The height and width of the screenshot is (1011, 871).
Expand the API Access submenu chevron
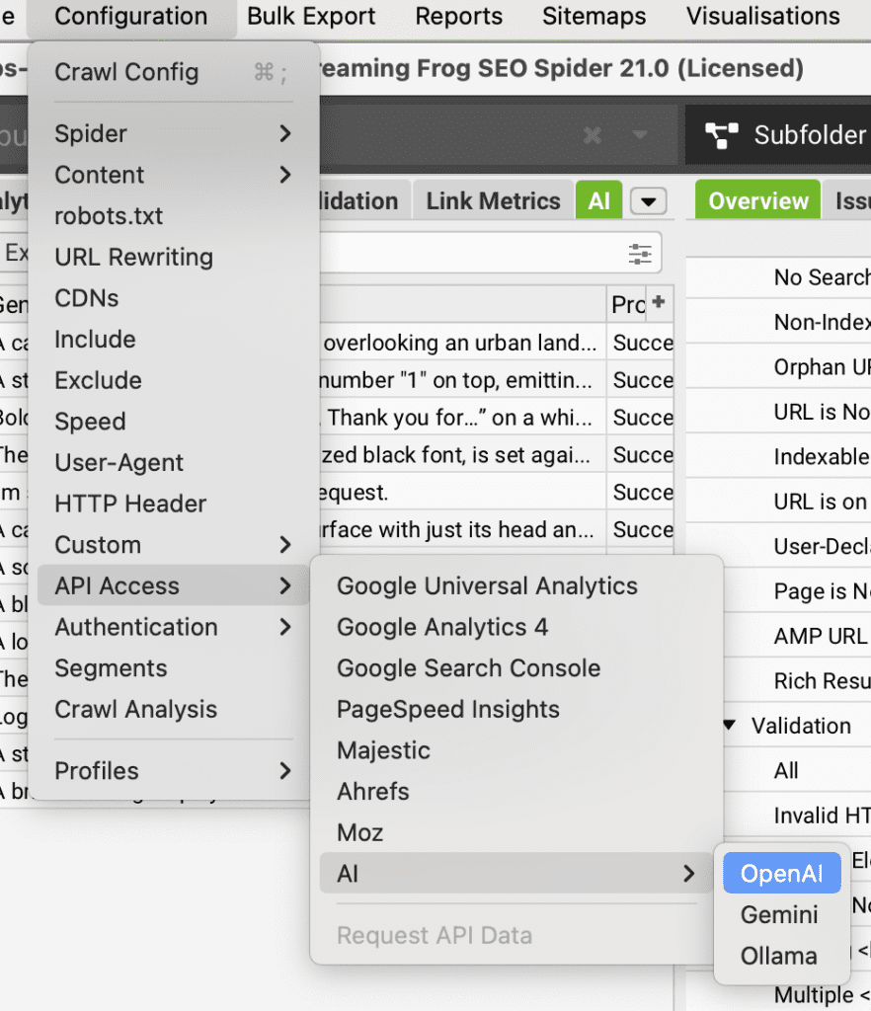(285, 586)
